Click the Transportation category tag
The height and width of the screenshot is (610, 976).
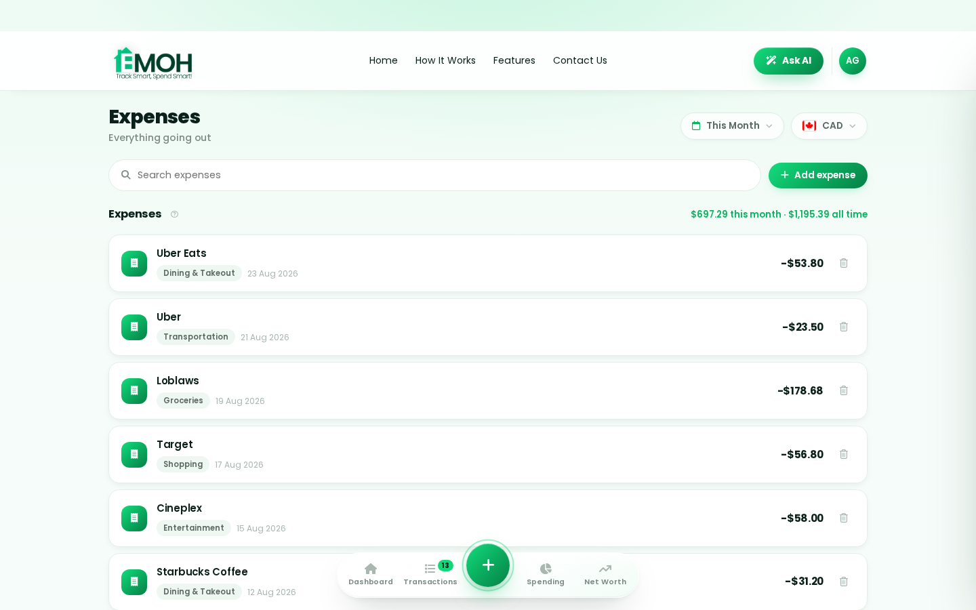tap(196, 337)
